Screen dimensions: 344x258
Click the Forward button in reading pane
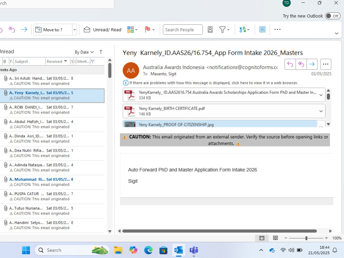click(312, 64)
